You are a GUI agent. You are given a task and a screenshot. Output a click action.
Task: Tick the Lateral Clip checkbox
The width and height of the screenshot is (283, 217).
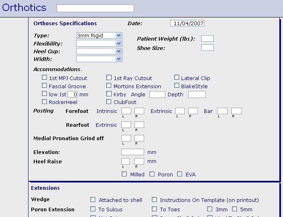[177, 78]
